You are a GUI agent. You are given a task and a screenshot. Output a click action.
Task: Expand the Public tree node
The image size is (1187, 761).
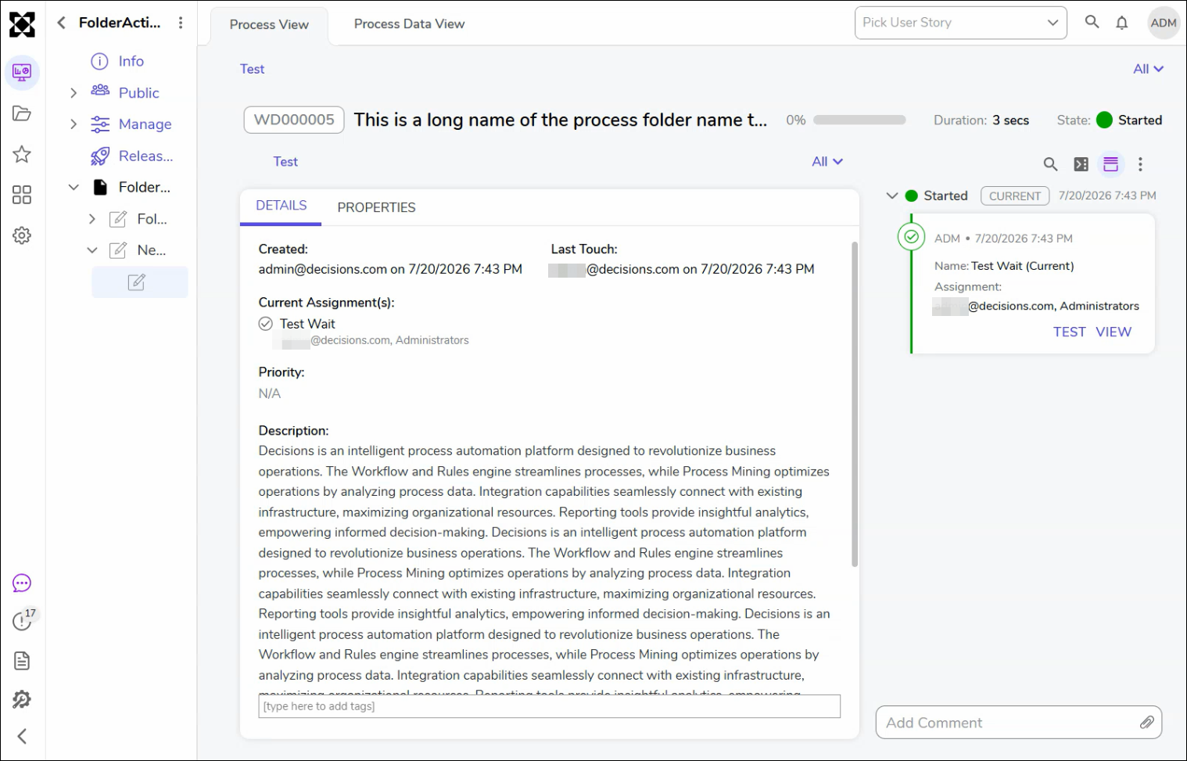coord(74,93)
